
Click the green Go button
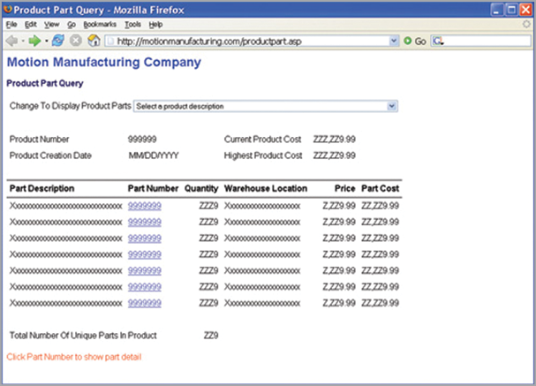(x=415, y=41)
